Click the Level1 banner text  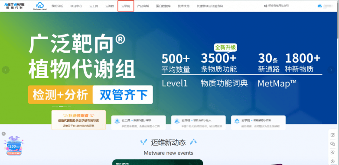(x=175, y=83)
